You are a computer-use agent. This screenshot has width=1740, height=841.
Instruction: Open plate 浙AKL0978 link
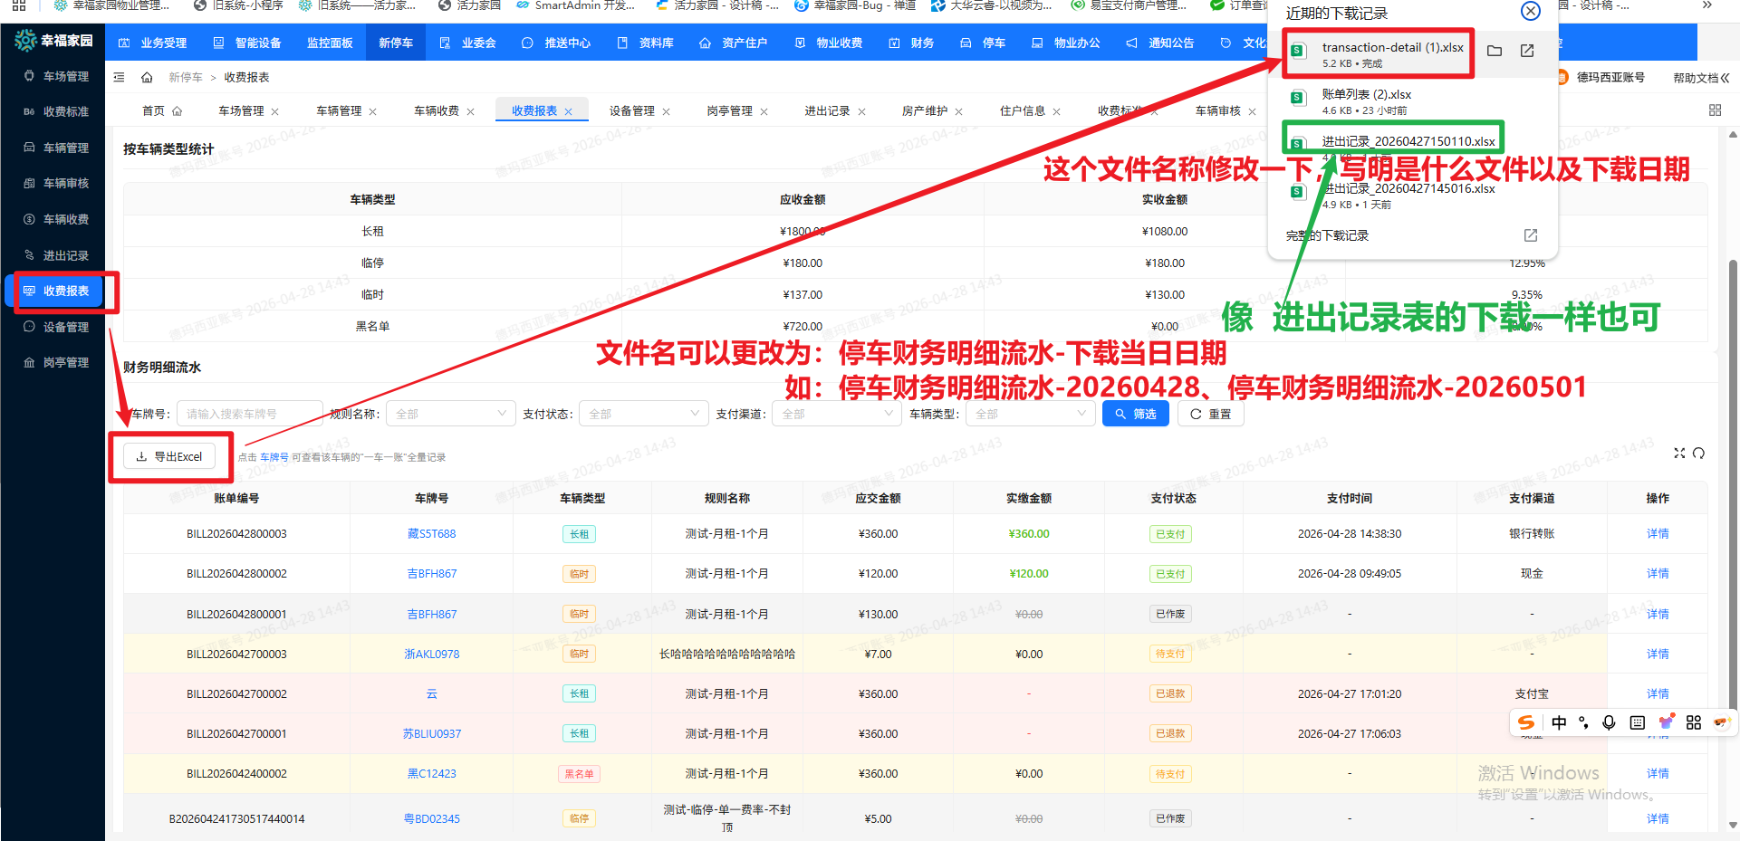coord(431,654)
